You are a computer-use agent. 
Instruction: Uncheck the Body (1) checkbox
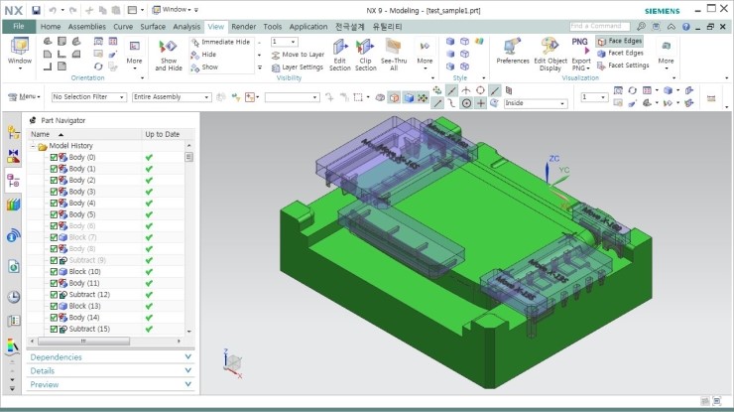click(x=54, y=169)
